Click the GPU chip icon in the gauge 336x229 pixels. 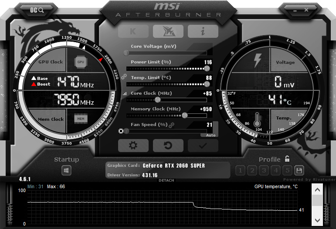point(81,62)
